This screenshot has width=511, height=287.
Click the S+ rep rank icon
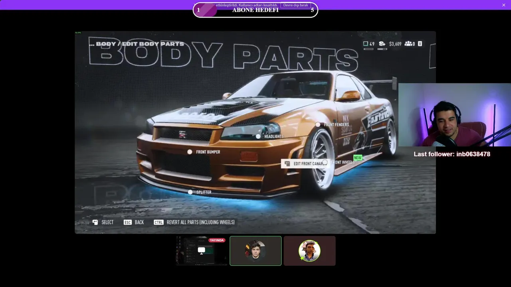click(x=382, y=44)
